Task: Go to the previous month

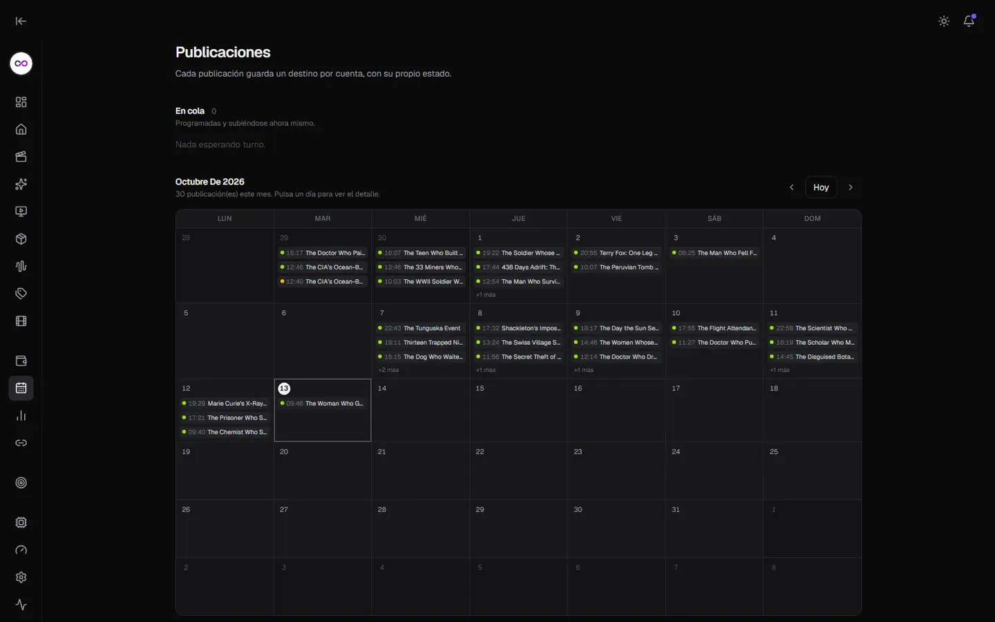Action: pyautogui.click(x=792, y=187)
